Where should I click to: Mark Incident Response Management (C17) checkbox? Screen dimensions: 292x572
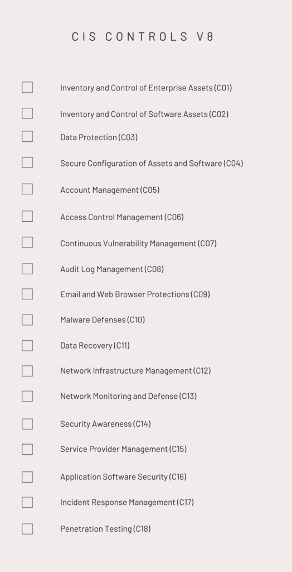pyautogui.click(x=27, y=502)
